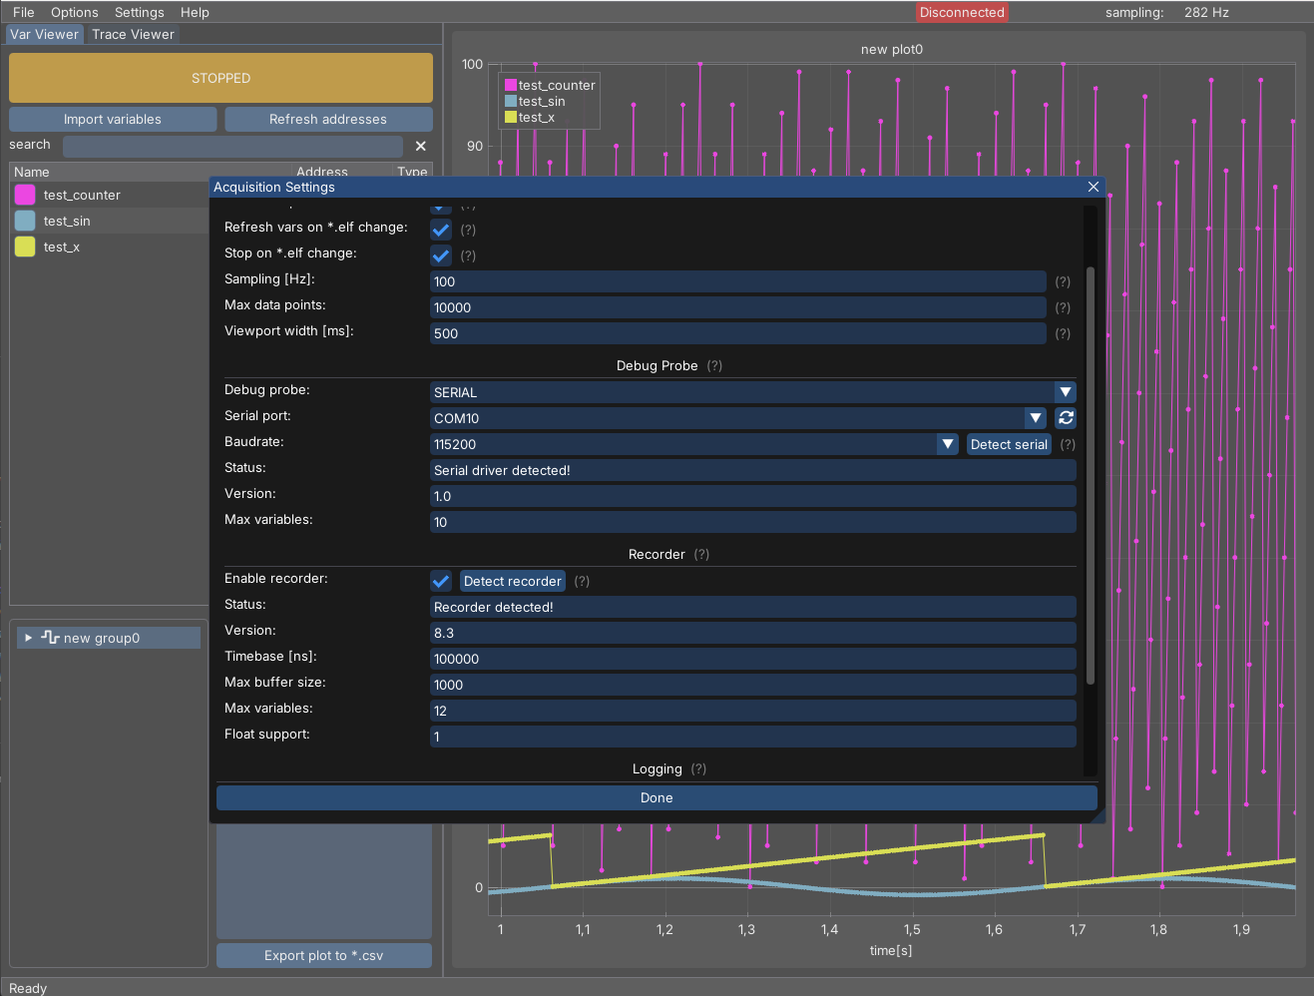
Task: Open the Baudrate dropdown
Action: pos(947,444)
